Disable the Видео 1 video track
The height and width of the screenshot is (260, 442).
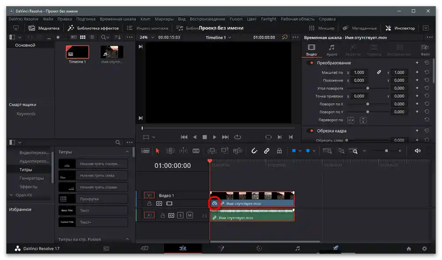pyautogui.click(x=169, y=203)
